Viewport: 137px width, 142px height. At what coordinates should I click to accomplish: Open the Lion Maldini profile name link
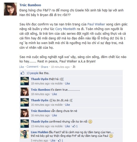pos(39,132)
